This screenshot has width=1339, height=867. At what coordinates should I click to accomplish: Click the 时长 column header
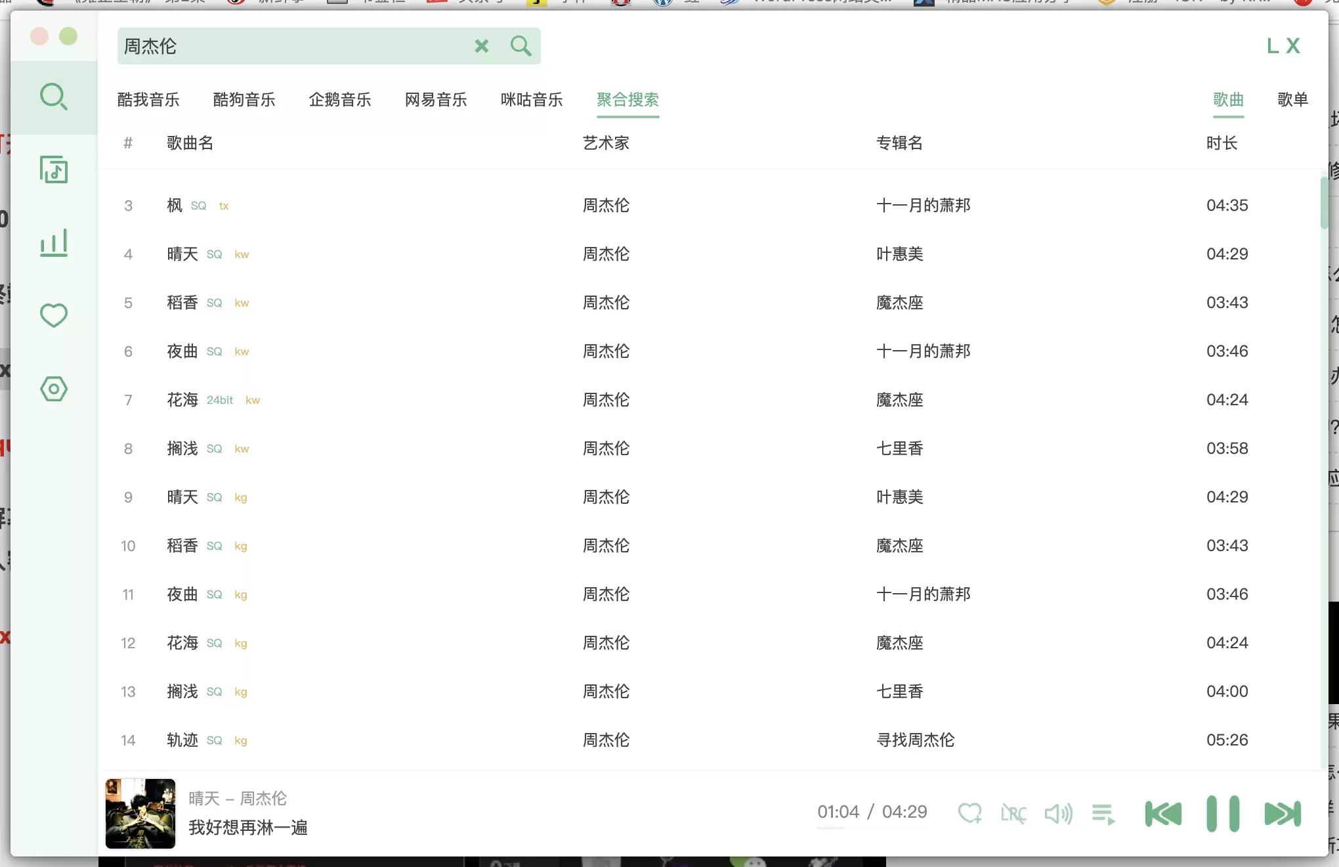(1222, 143)
